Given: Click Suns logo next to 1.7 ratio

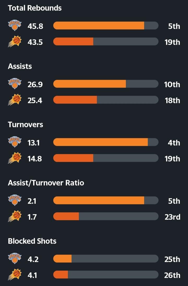Looking at the screenshot, I should point(15,216).
